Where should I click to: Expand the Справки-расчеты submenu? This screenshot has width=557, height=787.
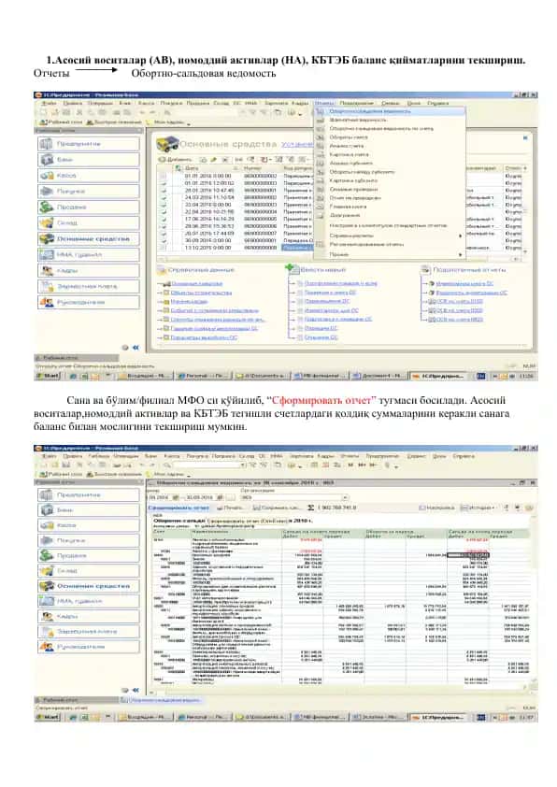(x=390, y=236)
